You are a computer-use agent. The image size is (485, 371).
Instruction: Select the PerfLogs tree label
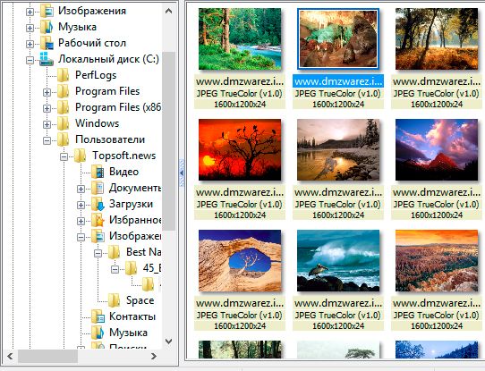click(96, 75)
